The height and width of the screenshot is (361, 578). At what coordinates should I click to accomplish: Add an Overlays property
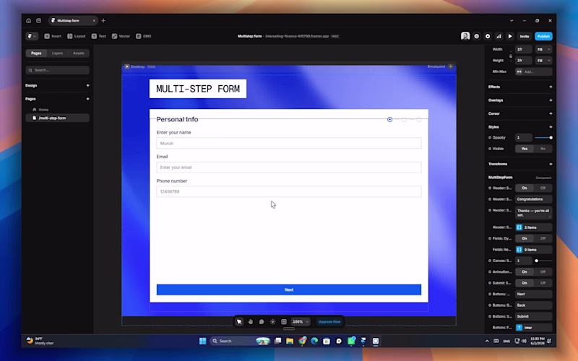click(x=551, y=100)
